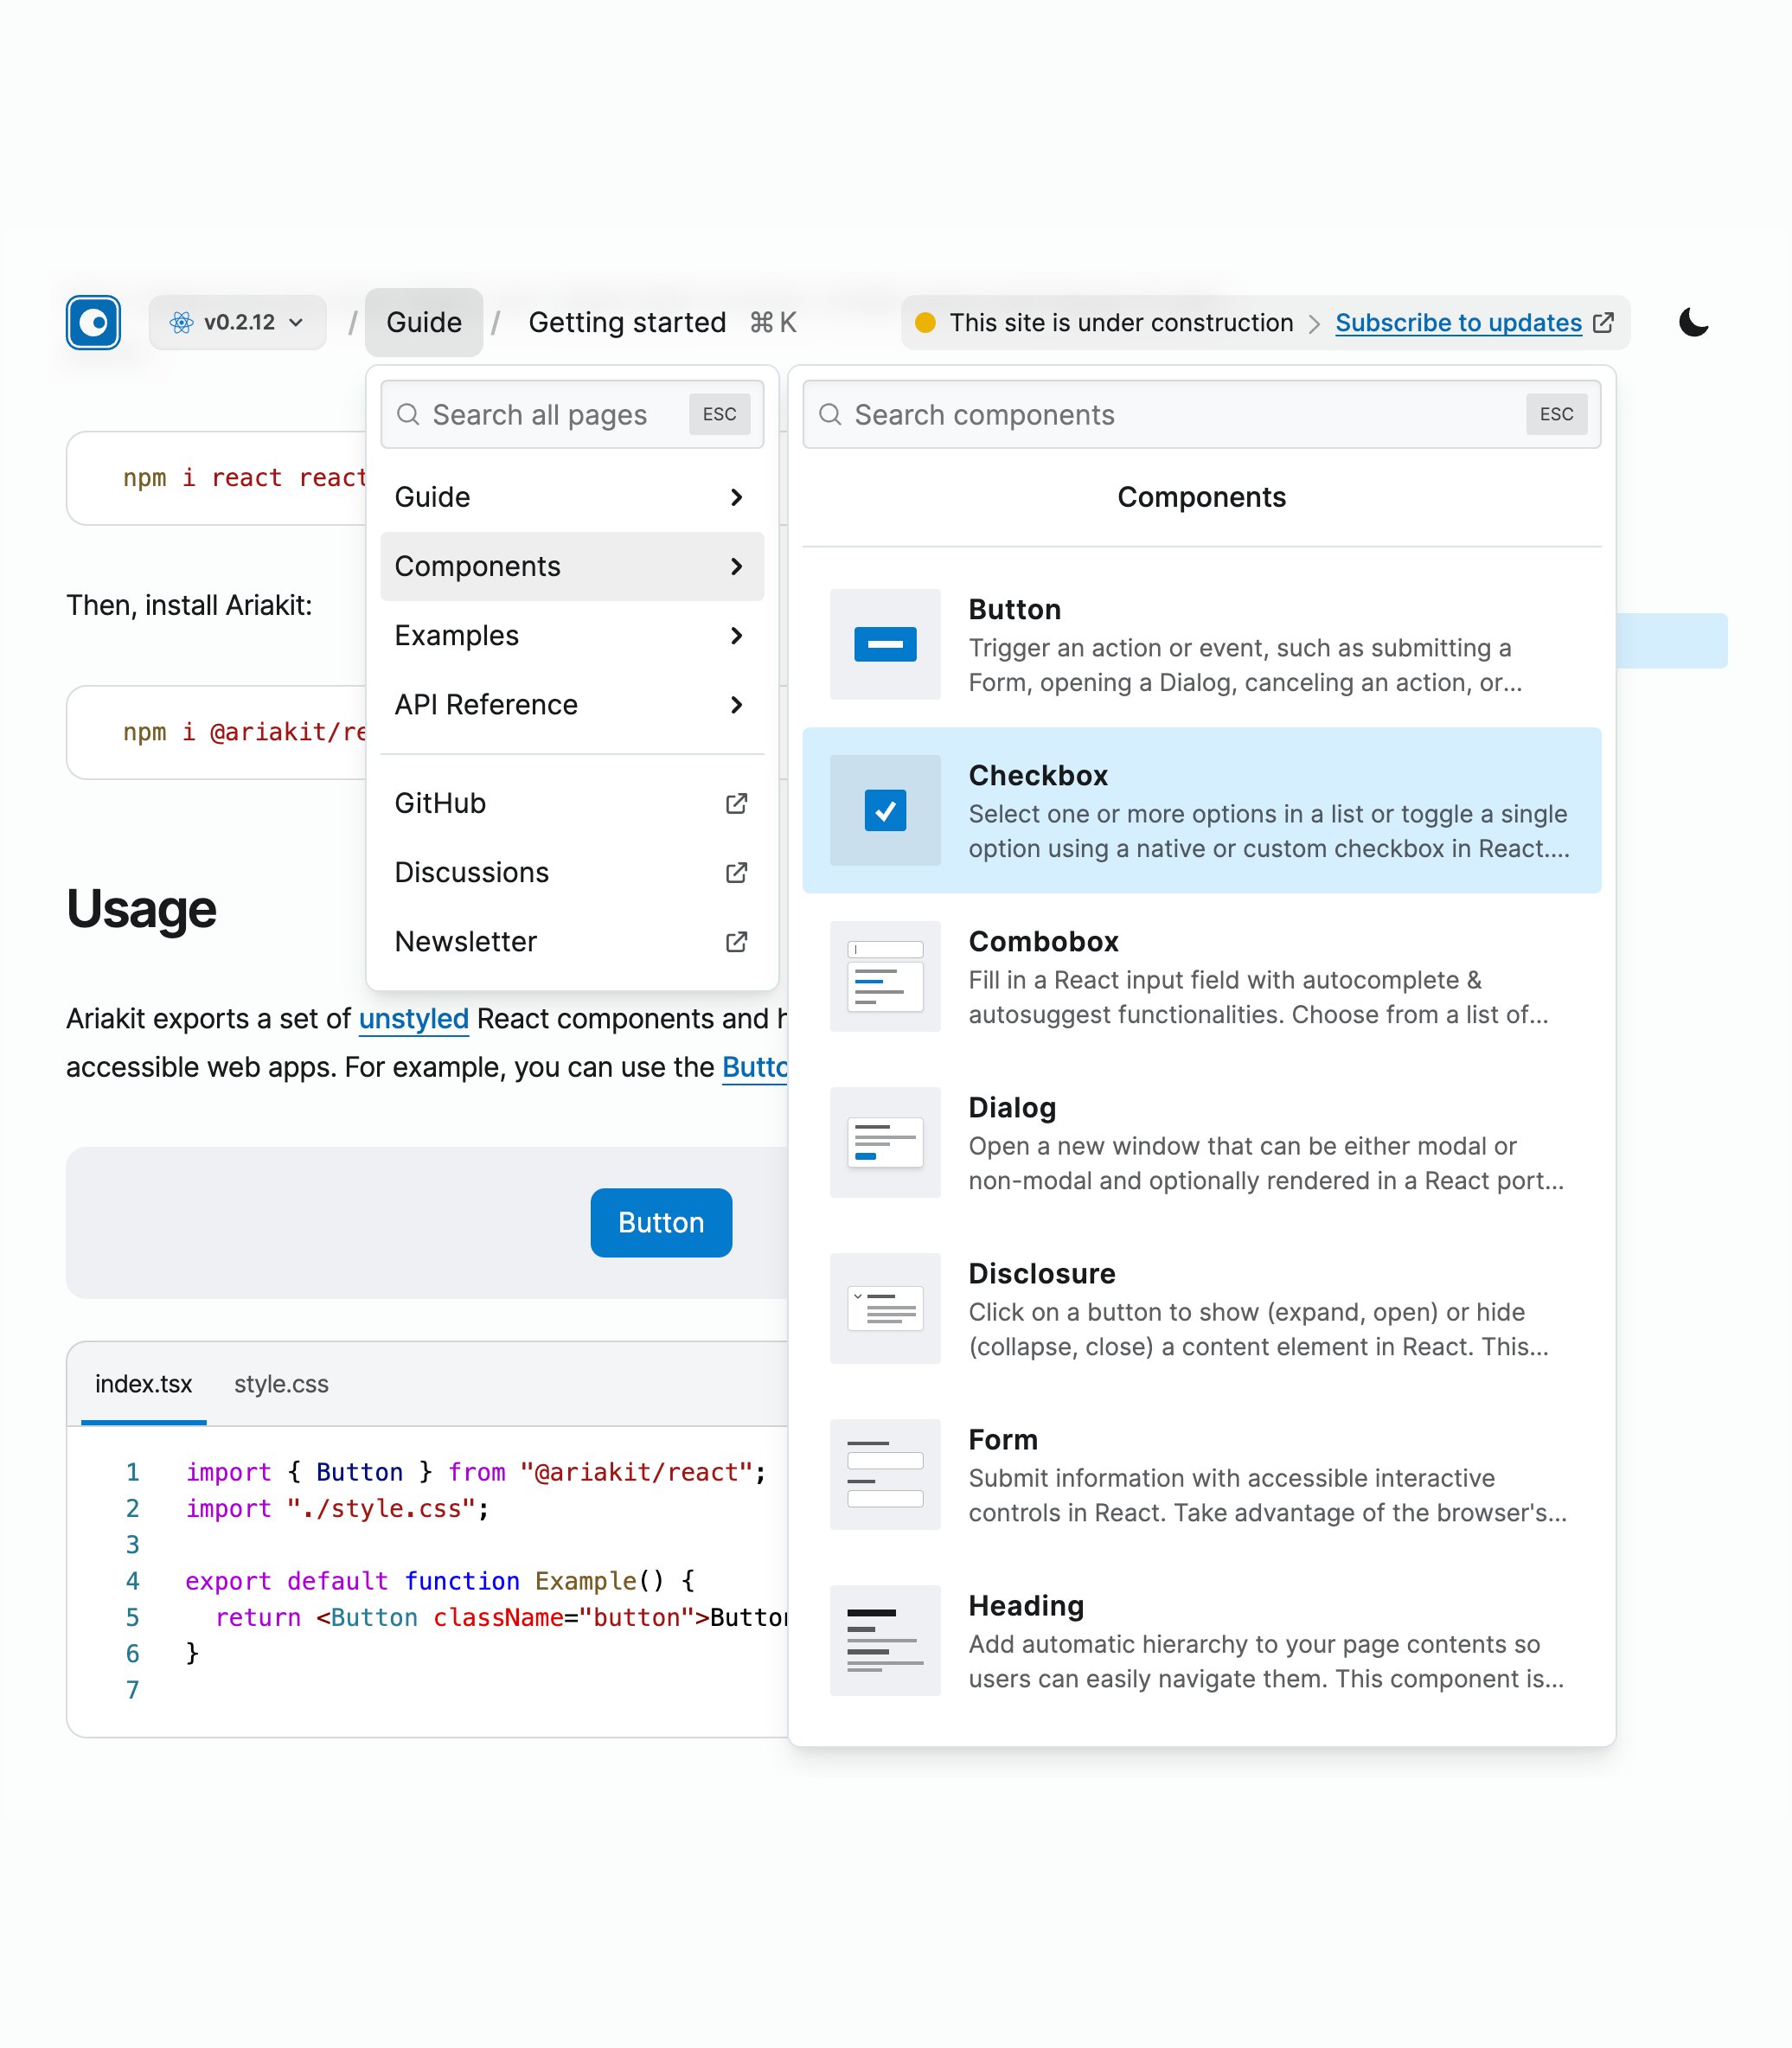This screenshot has width=1792, height=2048.
Task: Click the Heading component thumbnail icon
Action: (885, 1640)
